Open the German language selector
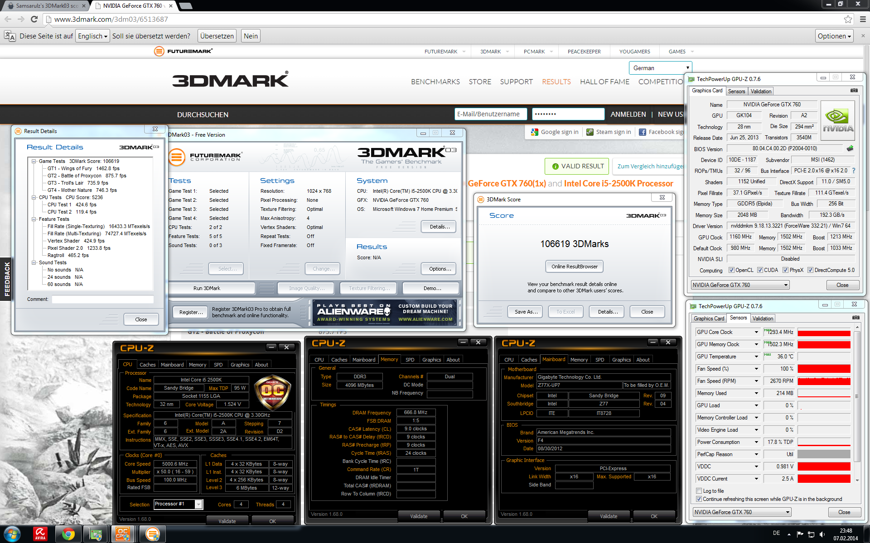The image size is (870, 543). (660, 68)
